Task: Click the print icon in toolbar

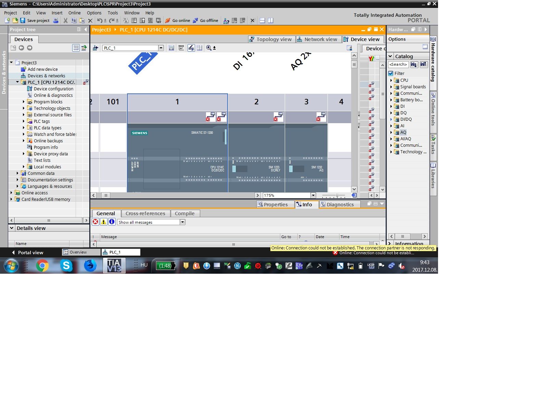Action: point(56,21)
